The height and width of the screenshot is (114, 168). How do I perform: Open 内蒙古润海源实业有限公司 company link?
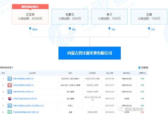(x=23, y=78)
